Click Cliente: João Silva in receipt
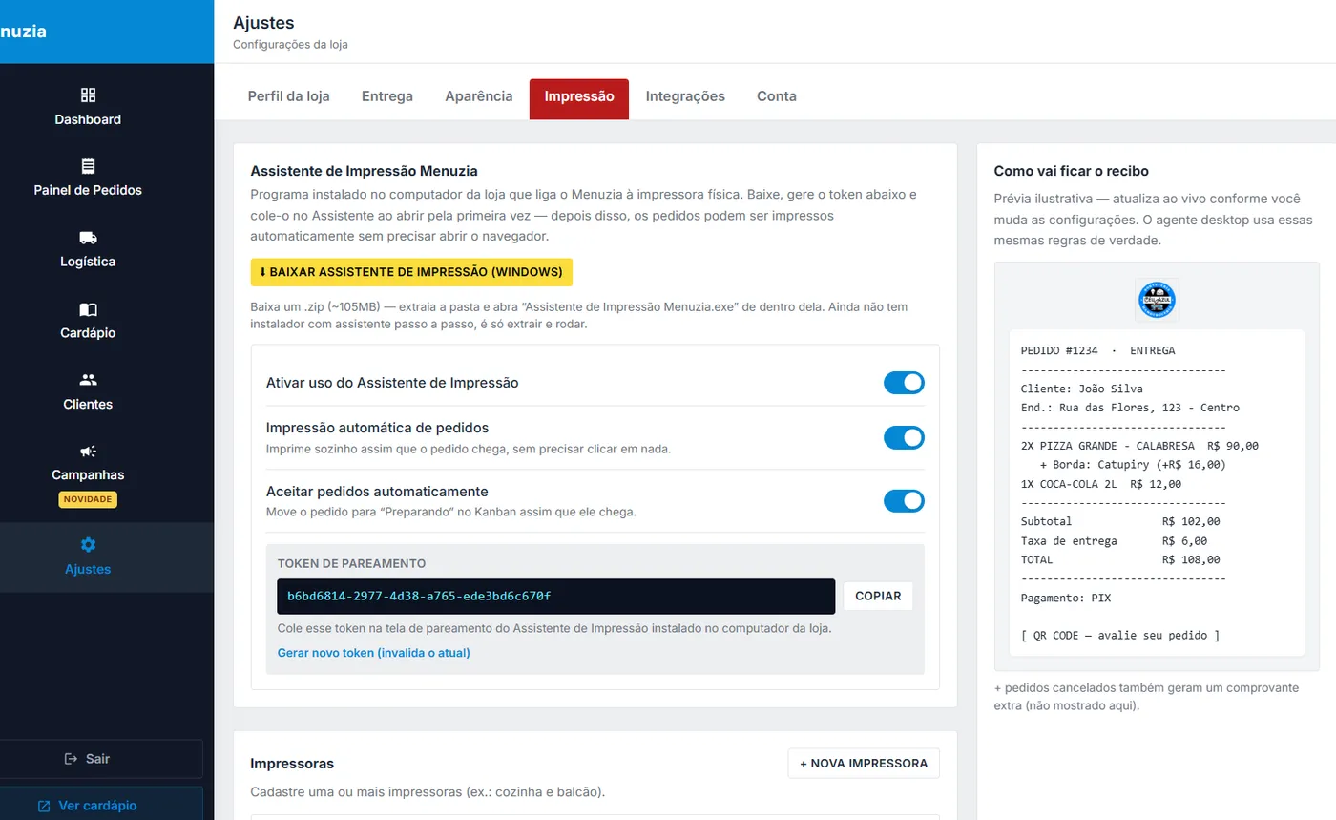Screen dimensions: 1336x820 [1081, 389]
